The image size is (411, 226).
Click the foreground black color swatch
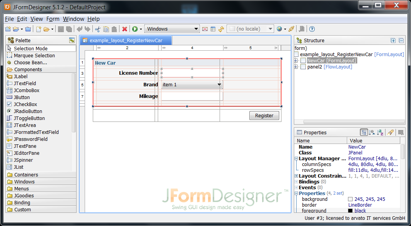point(350,211)
